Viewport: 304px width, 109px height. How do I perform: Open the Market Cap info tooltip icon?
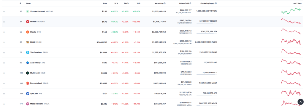(x=165, y=3)
